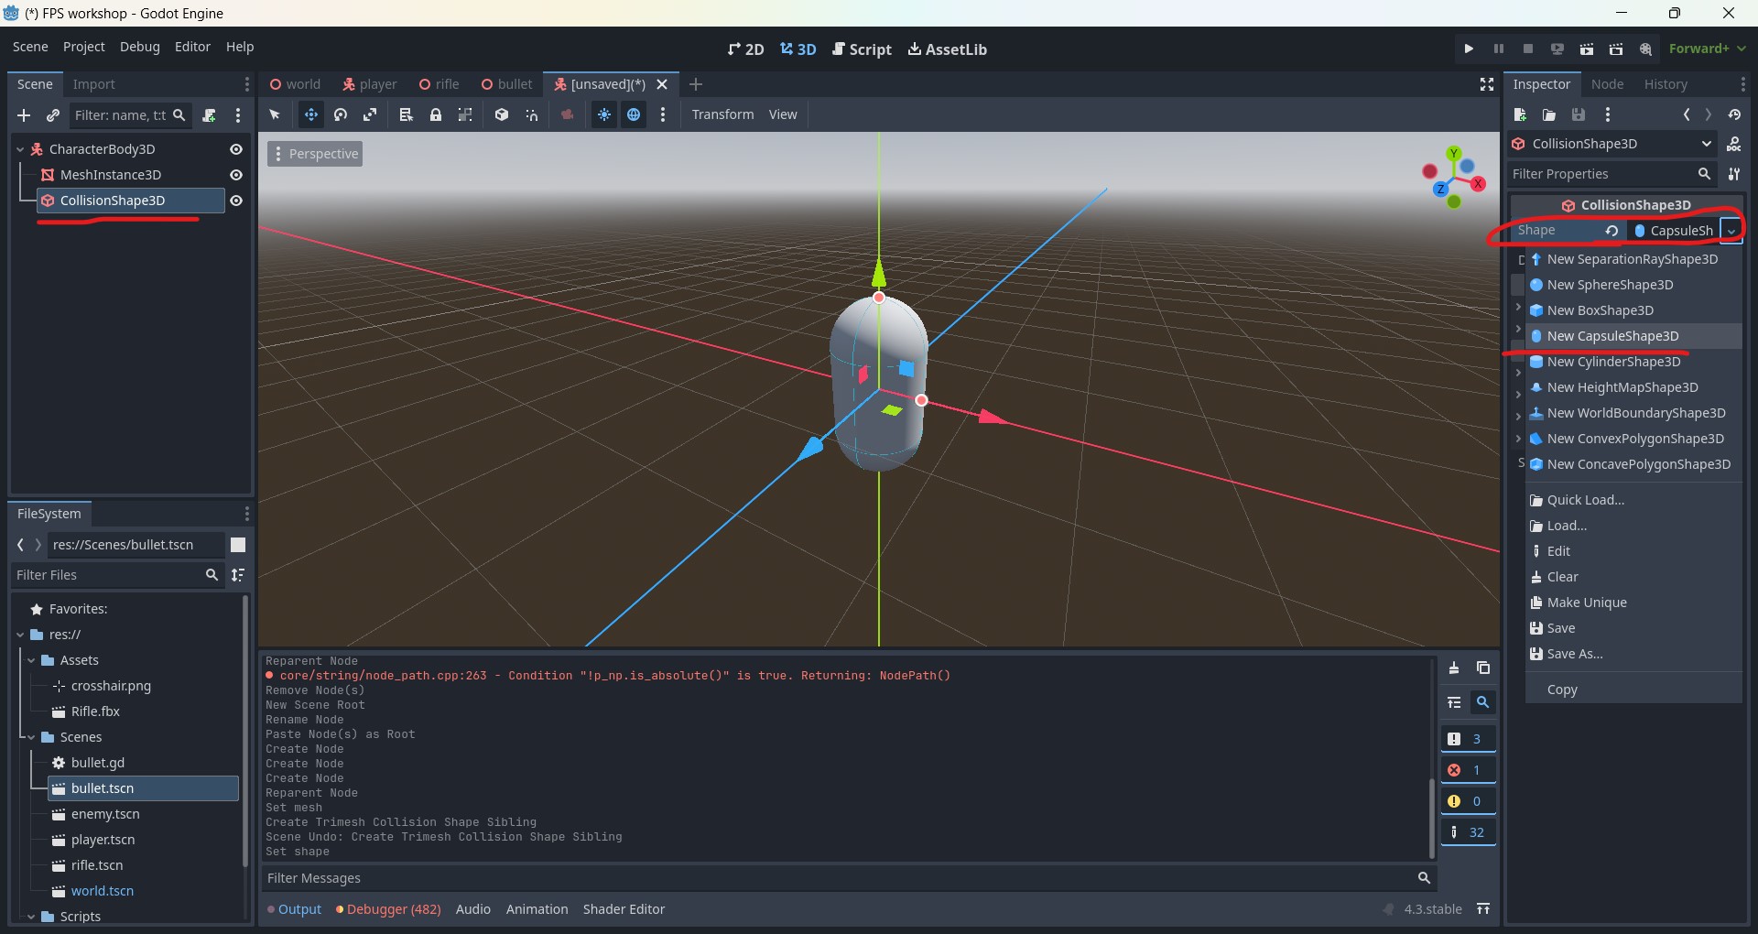Hide the MeshInstance3D node
This screenshot has height=934, width=1758.
coord(236,175)
